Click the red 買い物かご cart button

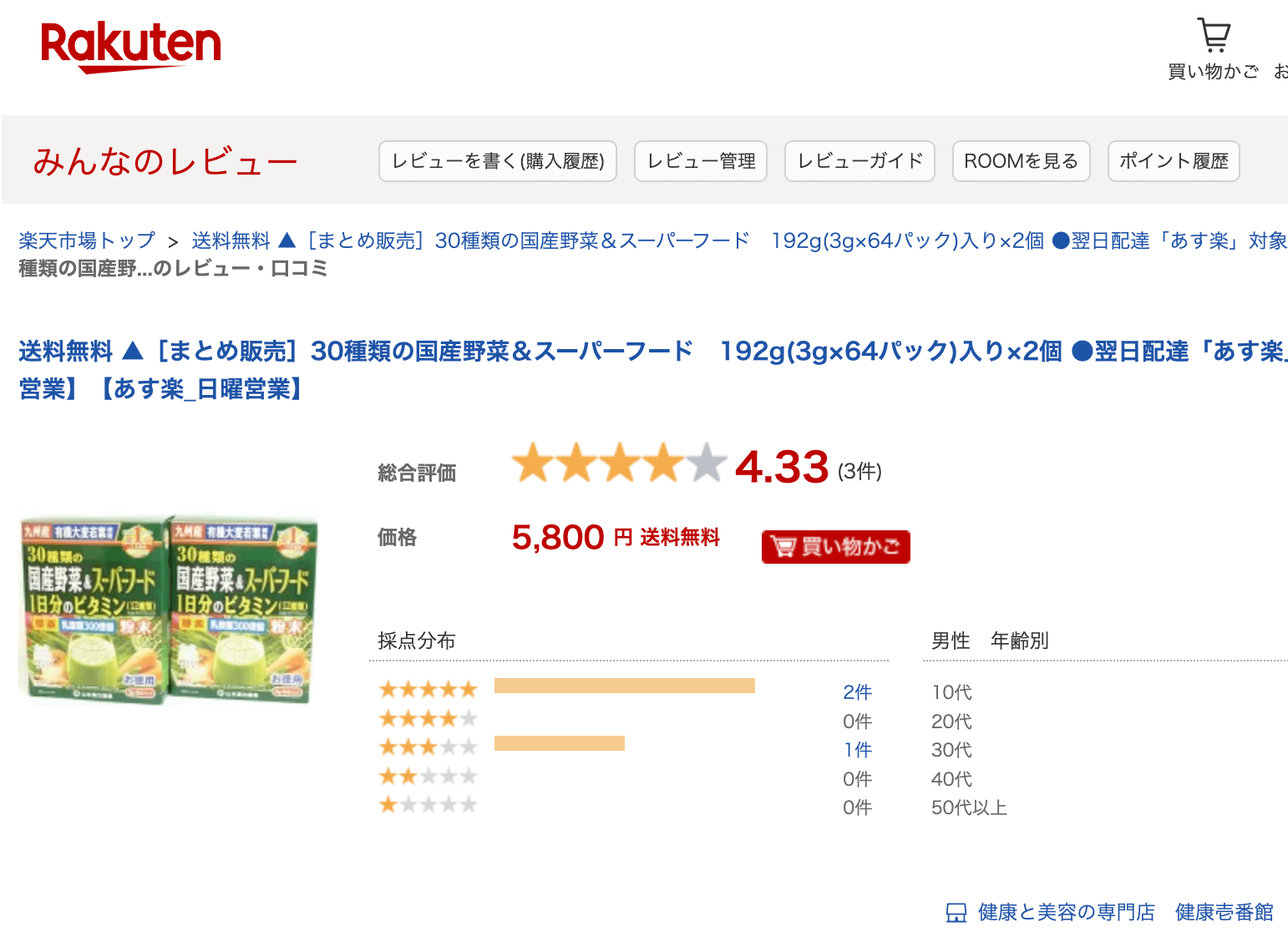point(835,547)
